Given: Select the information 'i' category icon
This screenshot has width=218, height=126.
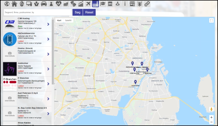Looking at the screenshot, I should (x=125, y=4).
